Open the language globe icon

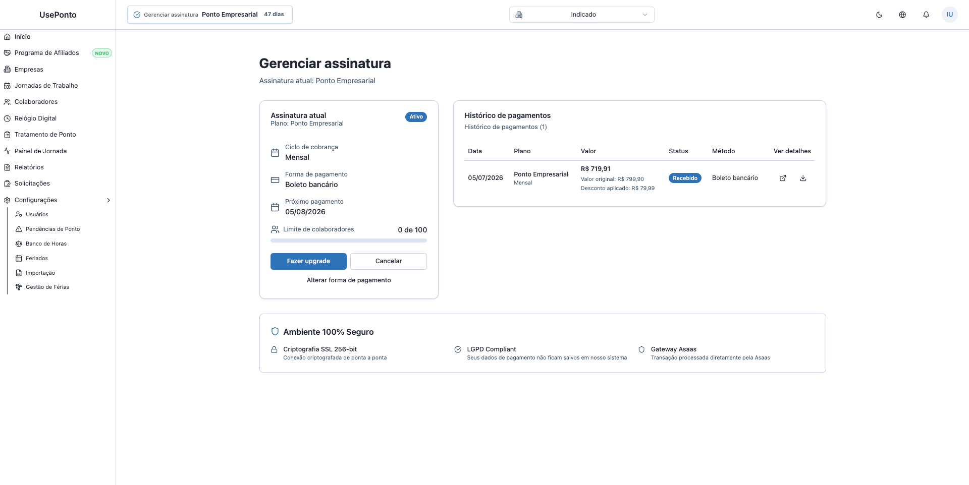(902, 15)
